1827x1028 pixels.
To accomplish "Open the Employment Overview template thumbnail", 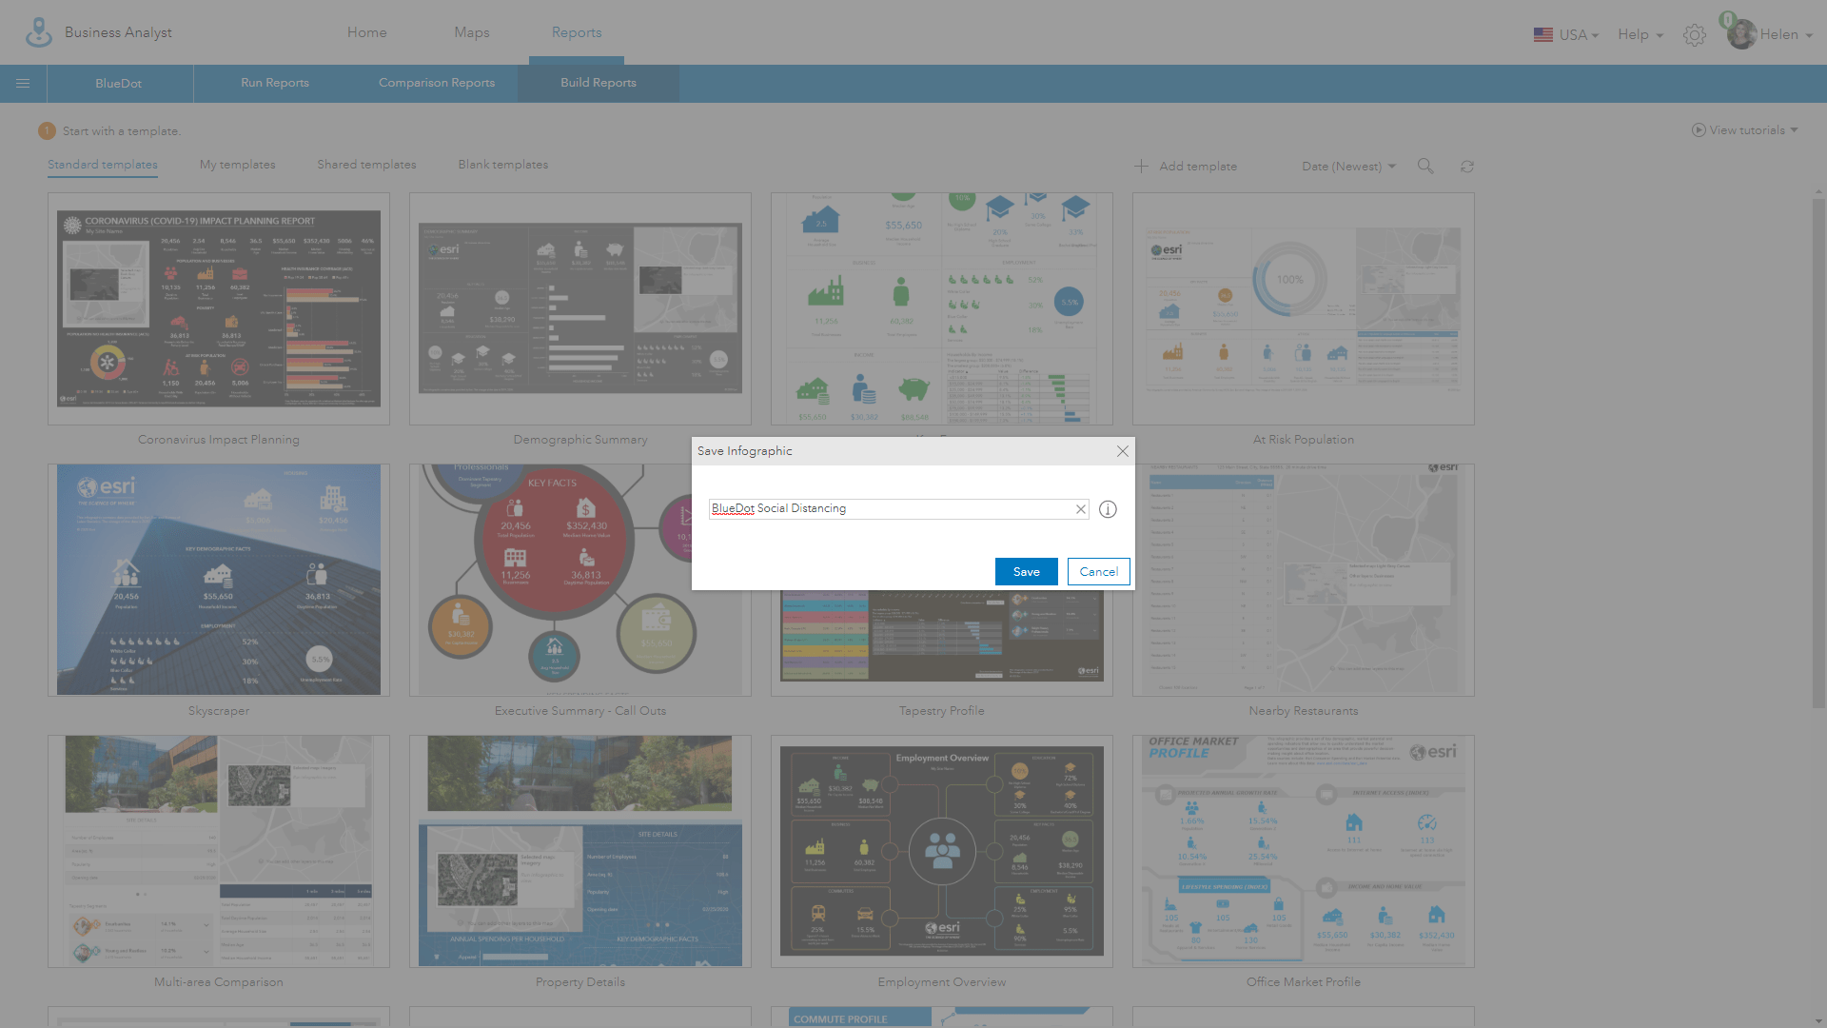I will tap(942, 852).
